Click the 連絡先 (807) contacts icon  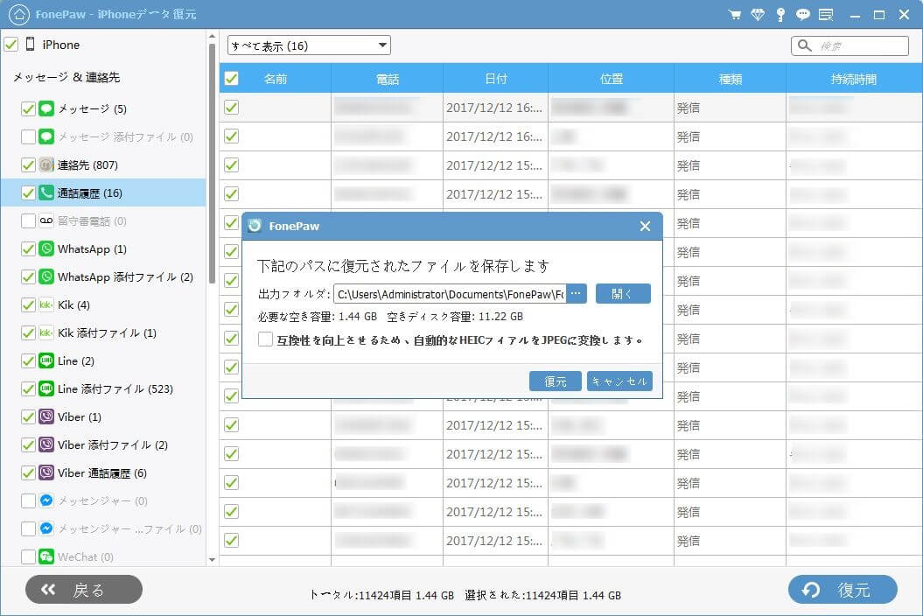(x=46, y=164)
